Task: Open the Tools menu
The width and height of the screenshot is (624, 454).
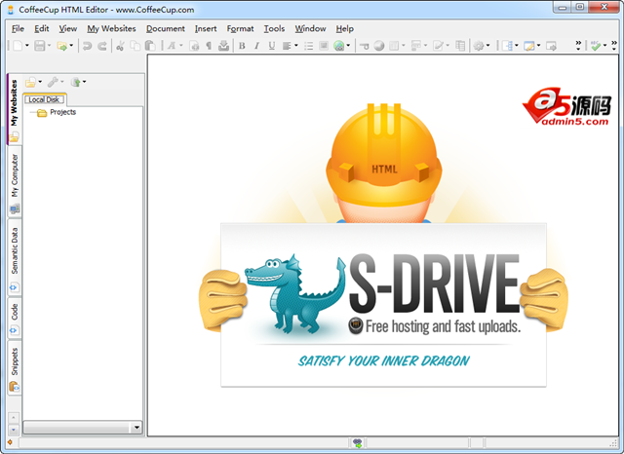Action: [x=274, y=28]
